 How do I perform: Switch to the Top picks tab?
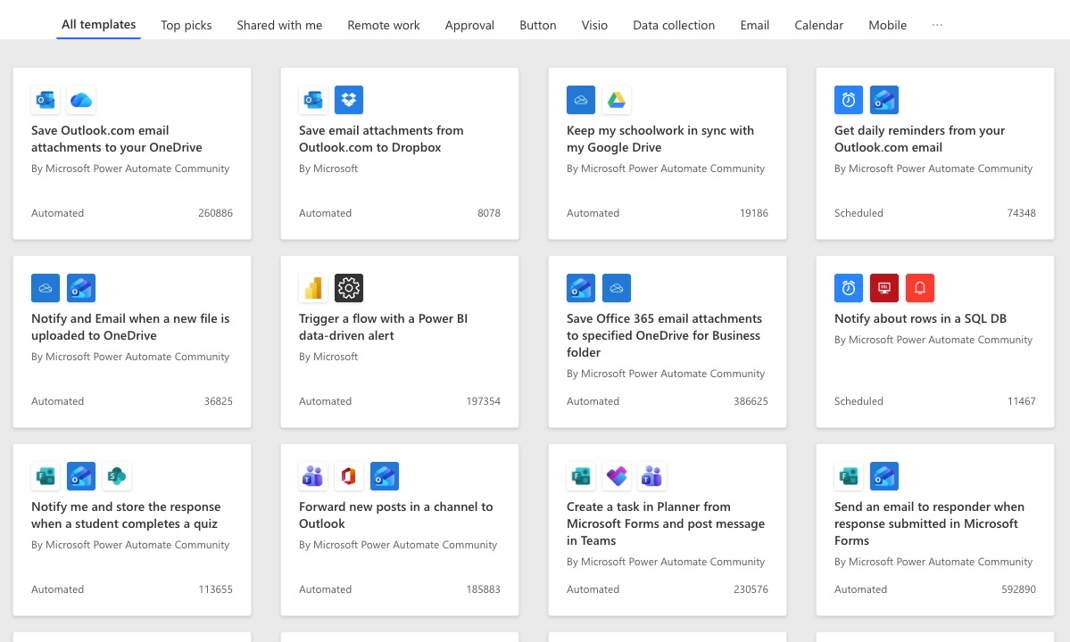[x=187, y=25]
